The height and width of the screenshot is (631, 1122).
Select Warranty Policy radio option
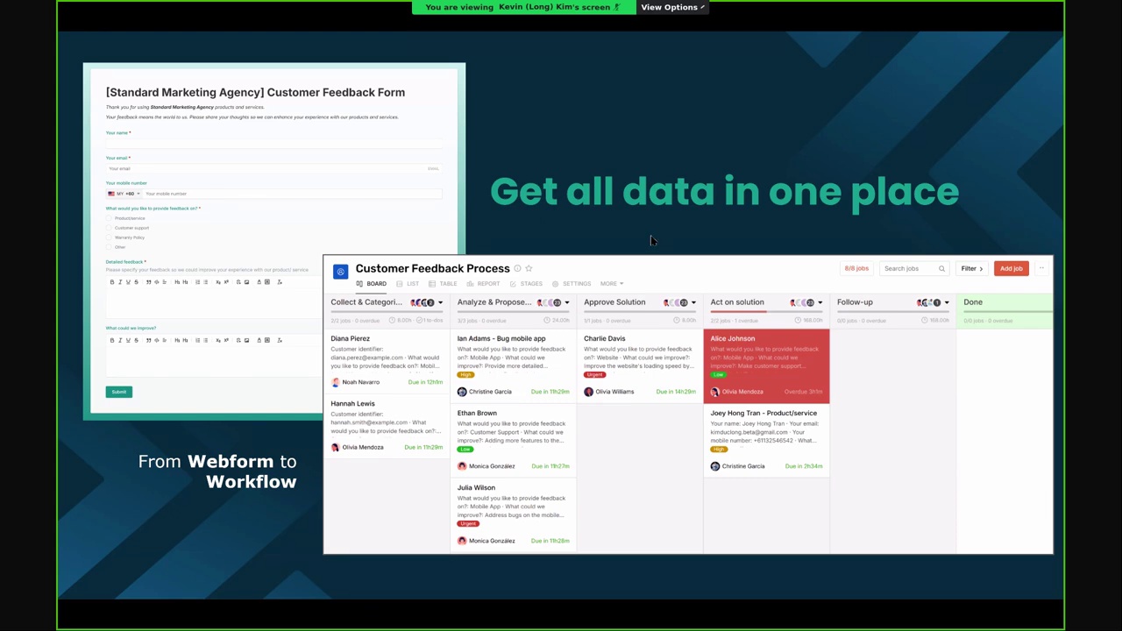click(110, 238)
